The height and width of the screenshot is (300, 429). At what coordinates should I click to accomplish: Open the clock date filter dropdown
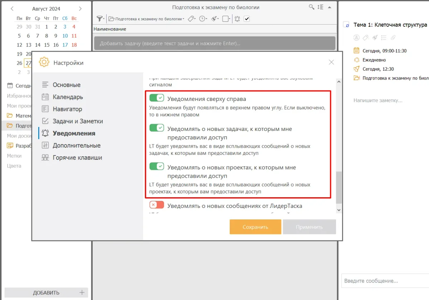tap(203, 19)
